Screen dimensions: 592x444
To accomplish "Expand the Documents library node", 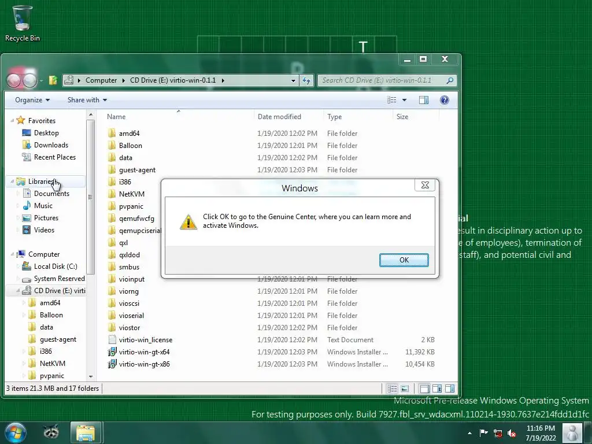I will tap(18, 194).
